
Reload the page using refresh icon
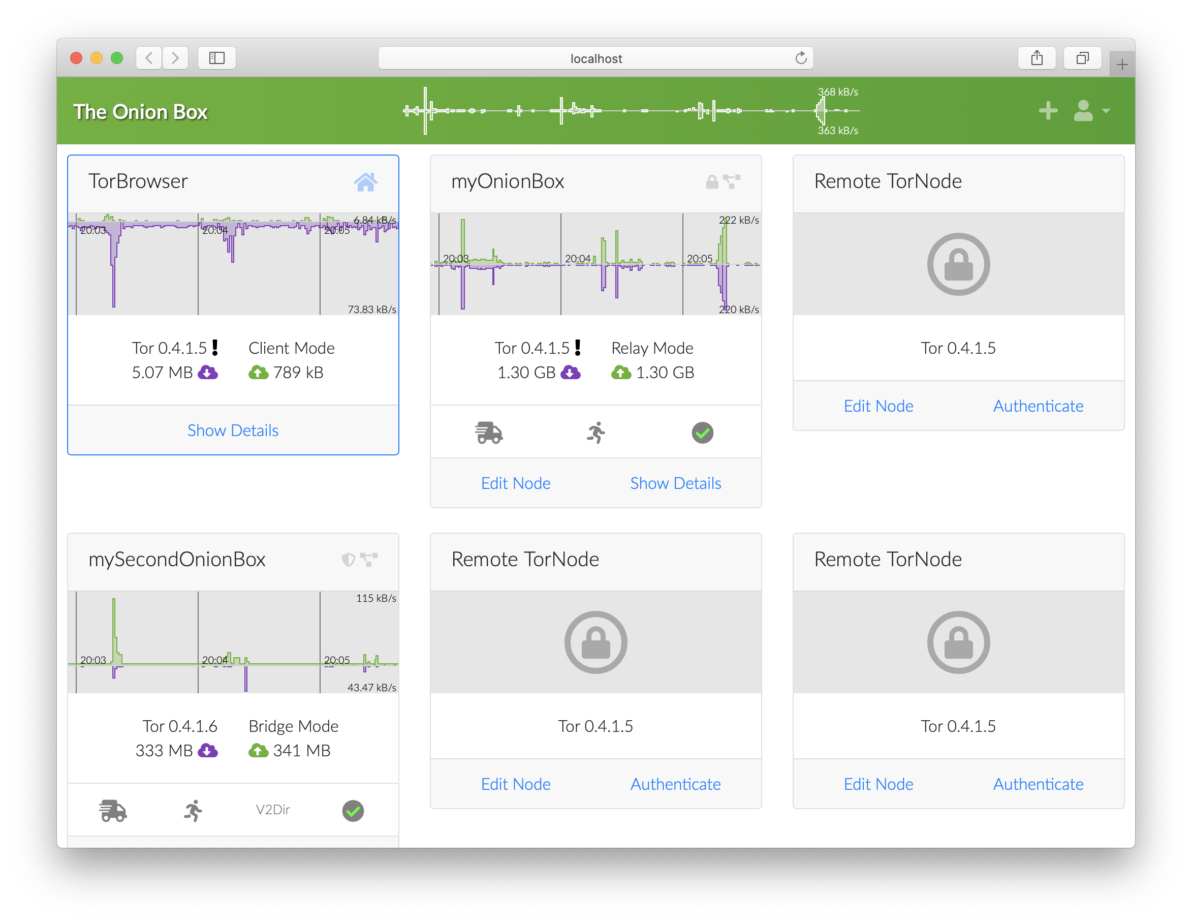pyautogui.click(x=801, y=58)
